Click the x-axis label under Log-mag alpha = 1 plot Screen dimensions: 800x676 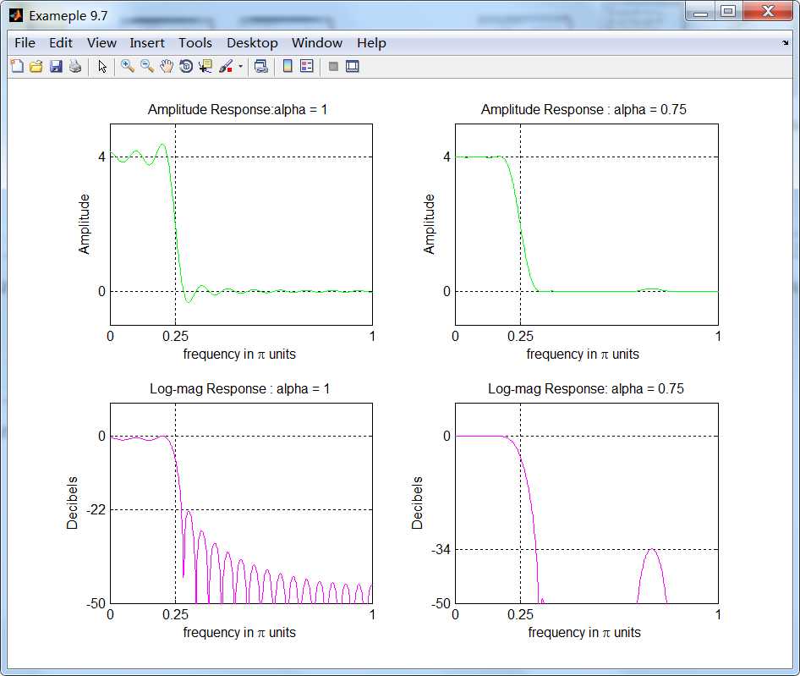tap(239, 632)
